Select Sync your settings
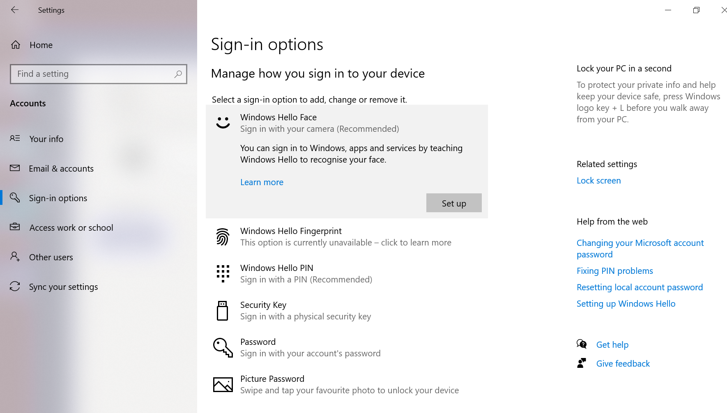 coord(63,287)
